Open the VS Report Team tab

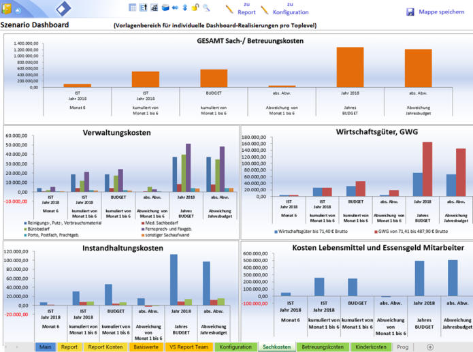click(189, 347)
